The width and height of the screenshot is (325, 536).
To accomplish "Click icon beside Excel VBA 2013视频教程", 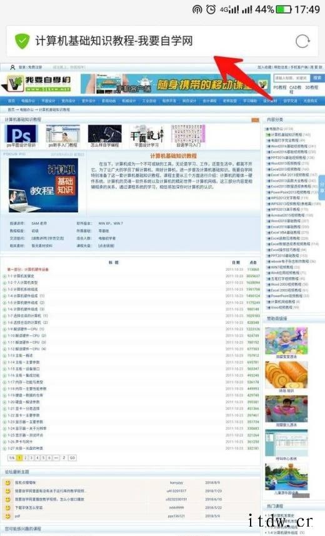I will click(x=269, y=175).
